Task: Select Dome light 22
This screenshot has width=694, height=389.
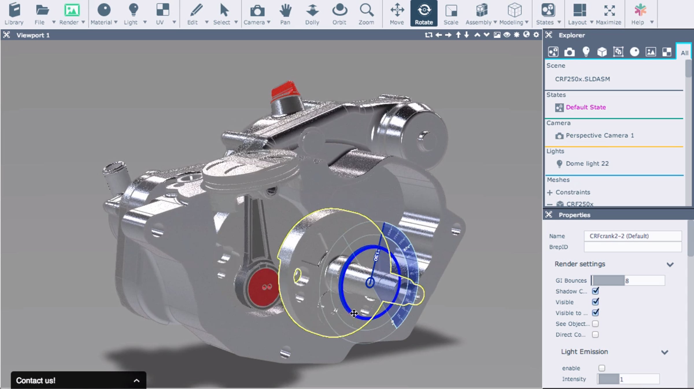Action: tap(587, 164)
